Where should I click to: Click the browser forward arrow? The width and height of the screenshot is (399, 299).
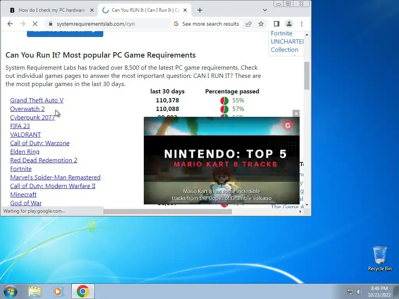click(22, 24)
